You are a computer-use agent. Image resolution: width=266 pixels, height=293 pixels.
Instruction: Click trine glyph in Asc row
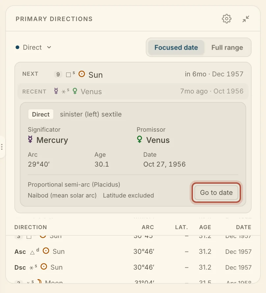32,253
